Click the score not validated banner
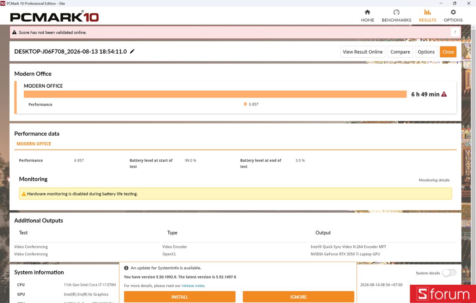 click(x=236, y=33)
